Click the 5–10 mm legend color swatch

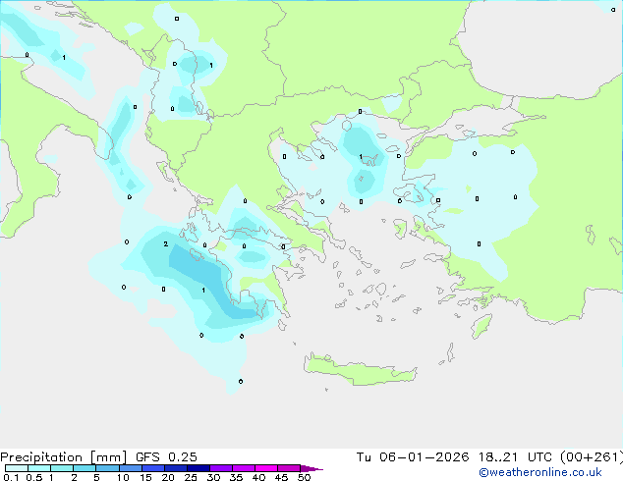(x=108, y=468)
